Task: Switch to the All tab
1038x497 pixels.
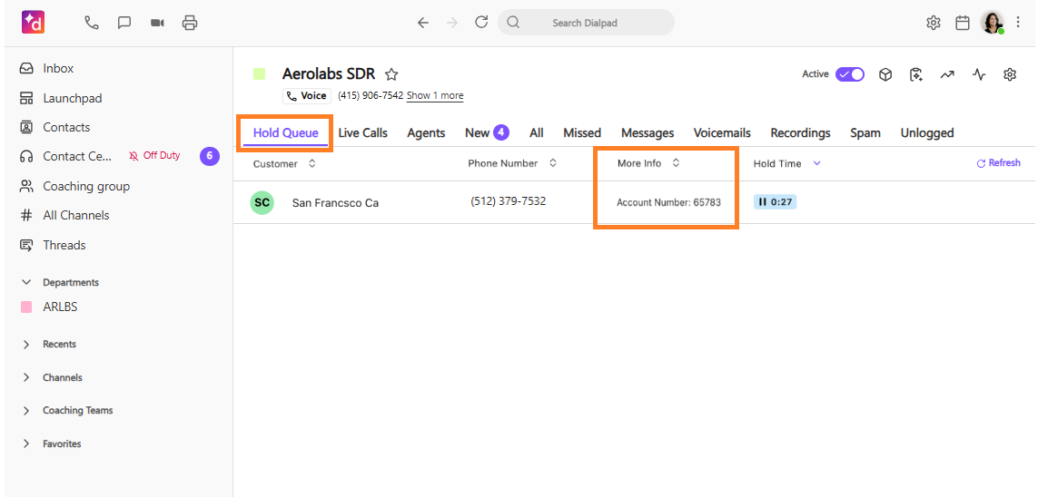Action: (536, 132)
